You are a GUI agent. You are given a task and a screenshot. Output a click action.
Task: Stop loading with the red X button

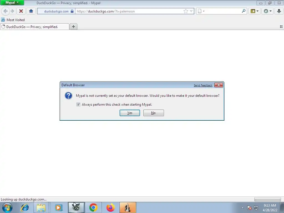pos(21,11)
